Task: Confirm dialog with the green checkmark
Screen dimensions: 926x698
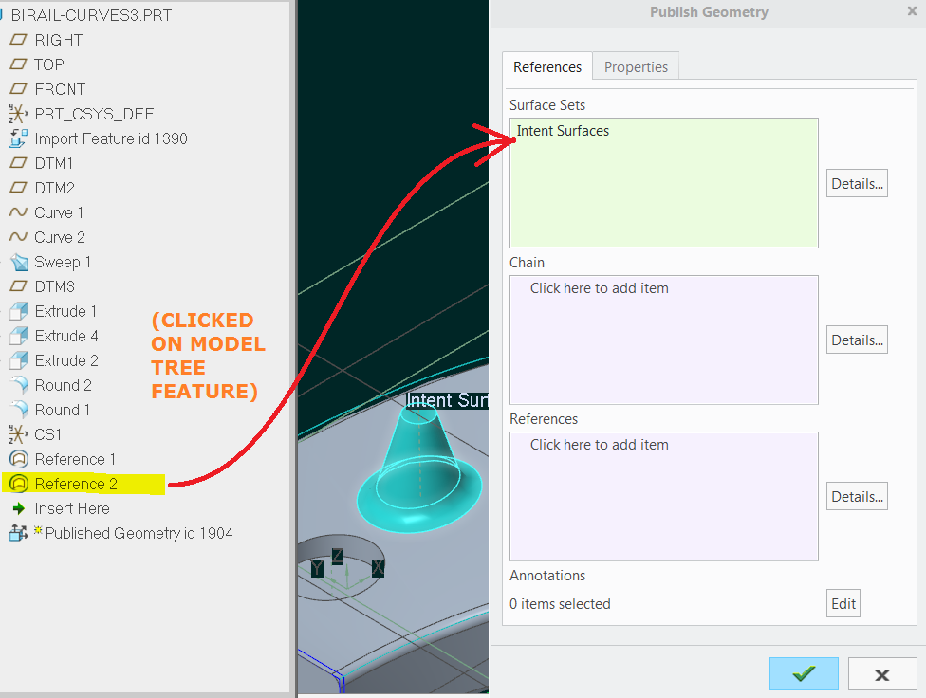Action: point(804,673)
